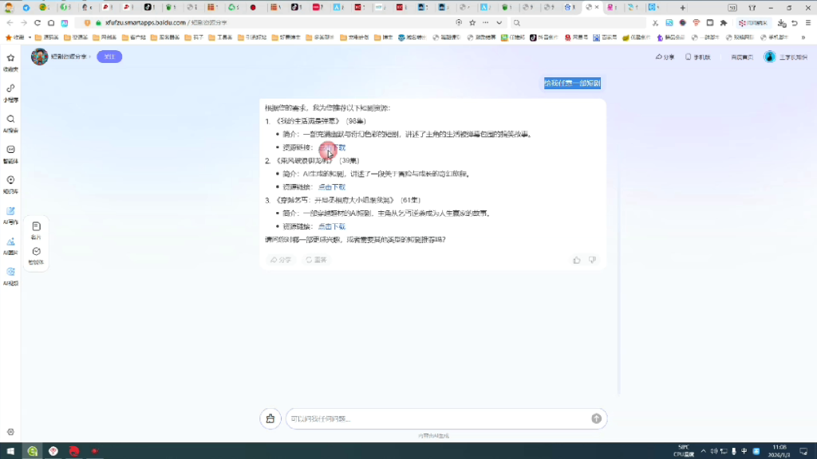
Task: Open the 小程序 section in the sidebar
Action: (10, 88)
